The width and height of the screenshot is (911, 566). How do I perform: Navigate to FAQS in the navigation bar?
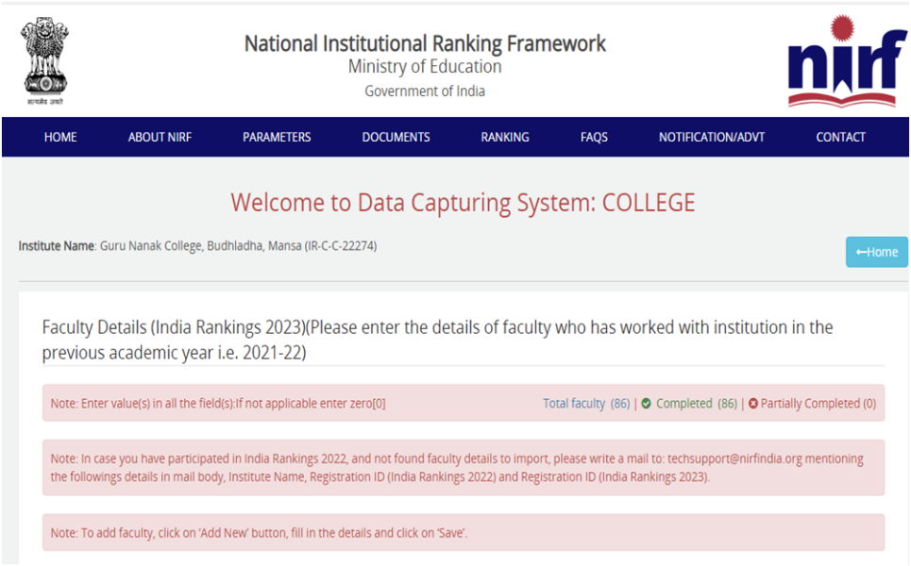pyautogui.click(x=594, y=138)
